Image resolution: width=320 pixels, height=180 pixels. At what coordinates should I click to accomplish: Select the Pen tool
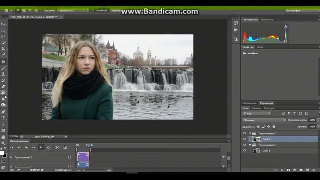[x=3, y=112]
